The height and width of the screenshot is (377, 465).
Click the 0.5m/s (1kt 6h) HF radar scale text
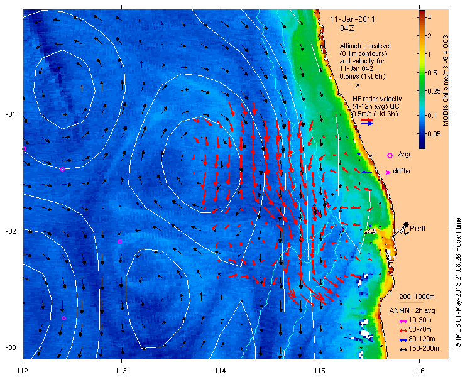(375, 114)
